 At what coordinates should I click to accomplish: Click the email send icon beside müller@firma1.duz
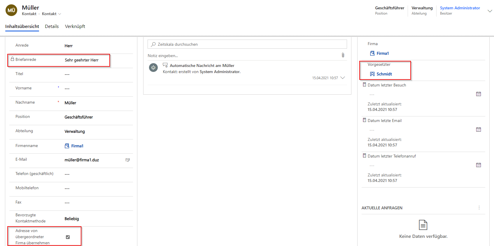[127, 160]
